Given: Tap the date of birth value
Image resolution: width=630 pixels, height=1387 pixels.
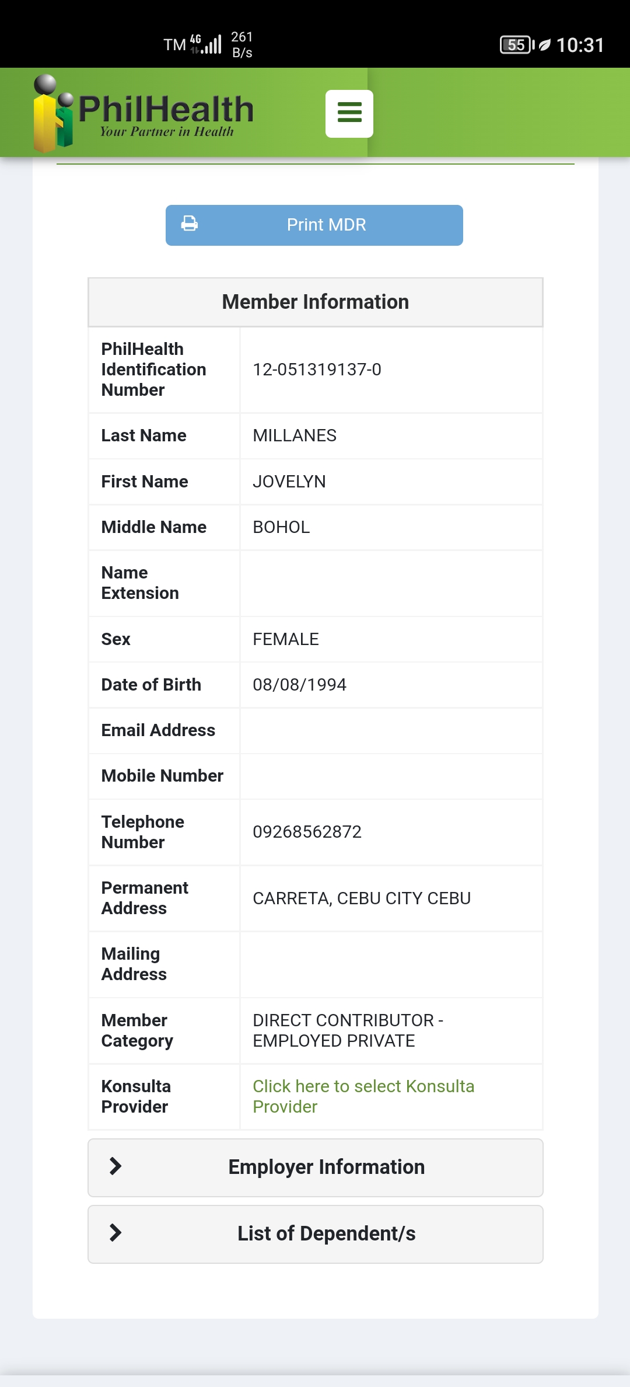Looking at the screenshot, I should pyautogui.click(x=299, y=685).
